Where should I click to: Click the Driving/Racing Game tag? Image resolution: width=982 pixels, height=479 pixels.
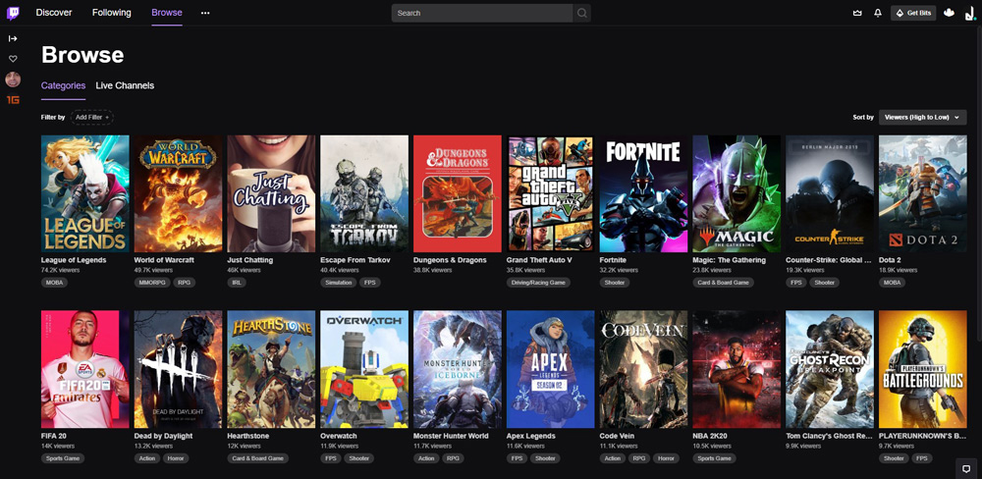538,283
